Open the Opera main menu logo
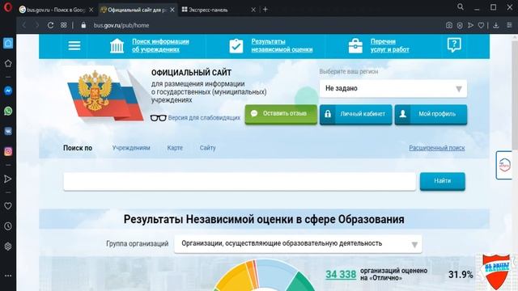The width and height of the screenshot is (518, 291). pyautogui.click(x=8, y=7)
